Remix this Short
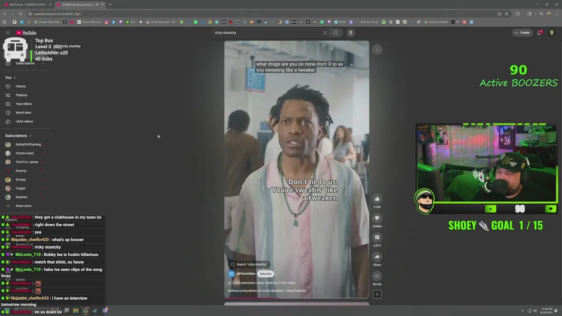This screenshot has height=316, width=562. (377, 276)
